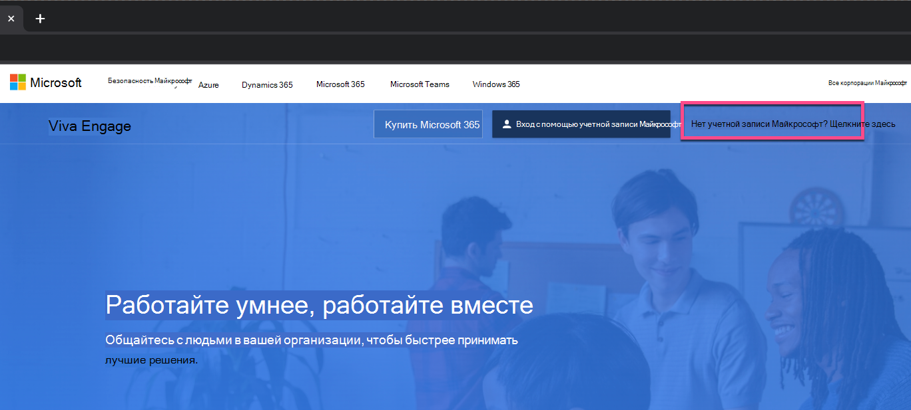The height and width of the screenshot is (410, 911).
Task: Select Microsoft 365 in navigation
Action: (340, 84)
